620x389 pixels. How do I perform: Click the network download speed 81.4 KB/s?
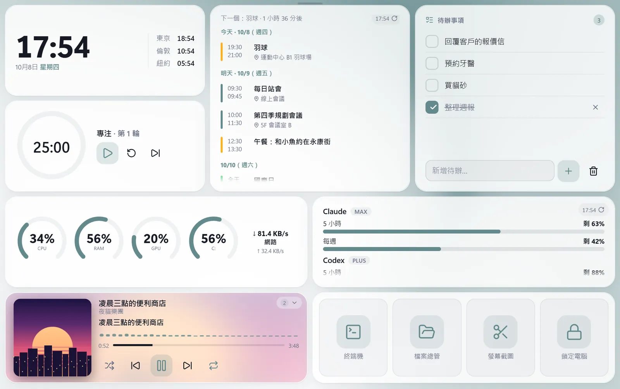pyautogui.click(x=270, y=234)
